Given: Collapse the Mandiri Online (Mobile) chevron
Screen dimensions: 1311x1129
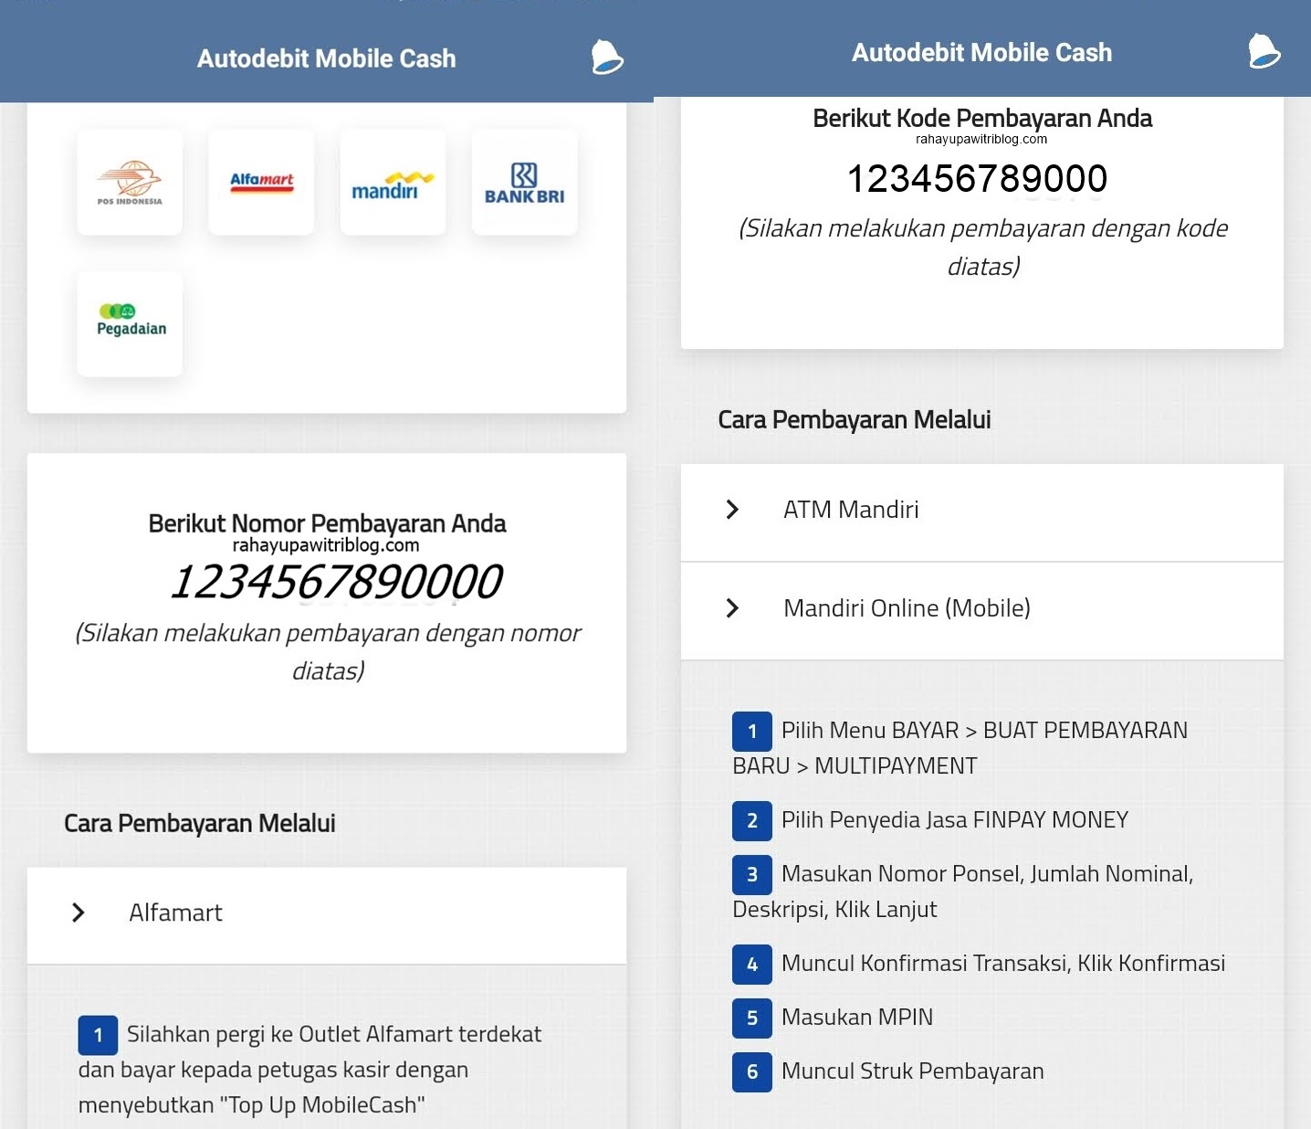Looking at the screenshot, I should point(732,608).
